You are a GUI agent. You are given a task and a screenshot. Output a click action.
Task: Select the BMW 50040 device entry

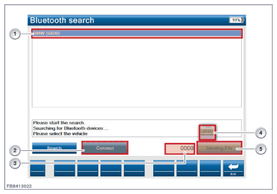click(136, 34)
